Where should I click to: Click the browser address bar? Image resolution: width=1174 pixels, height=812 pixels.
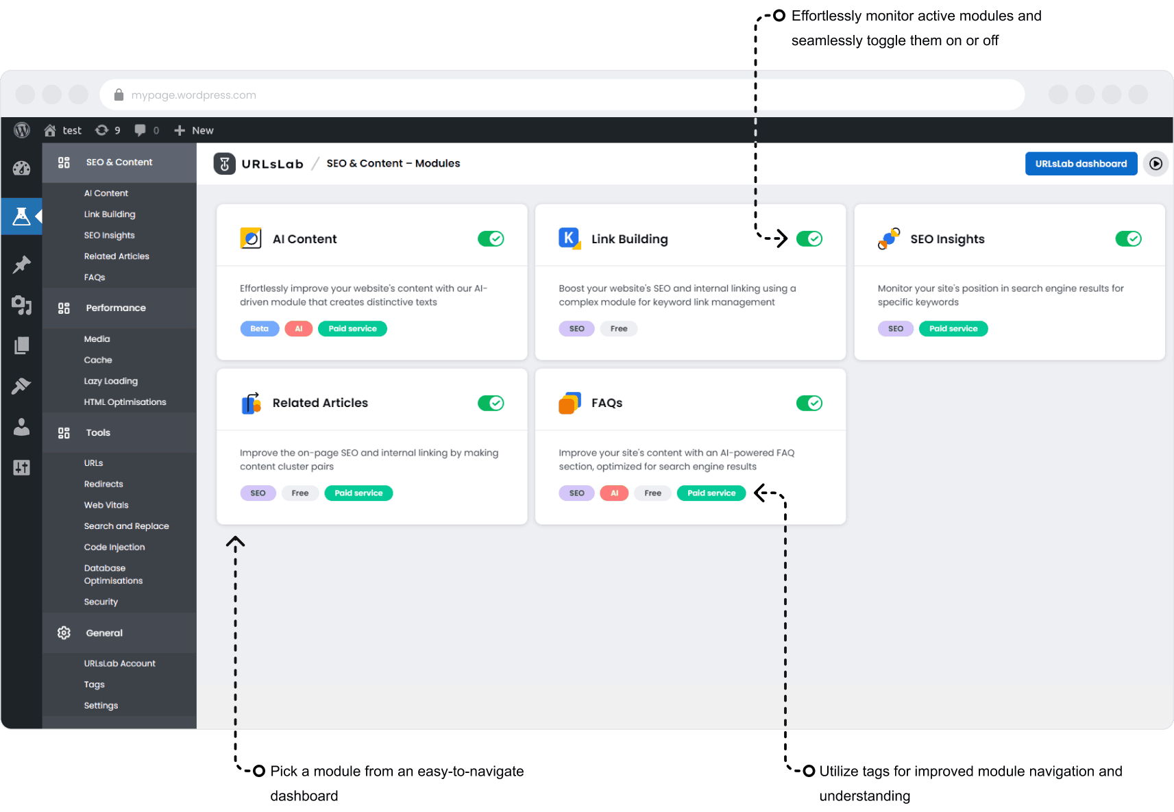562,95
